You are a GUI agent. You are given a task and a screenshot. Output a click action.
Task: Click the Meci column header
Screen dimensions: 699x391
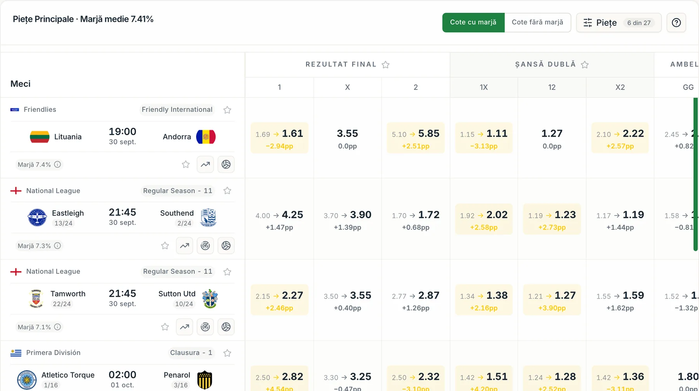point(21,84)
